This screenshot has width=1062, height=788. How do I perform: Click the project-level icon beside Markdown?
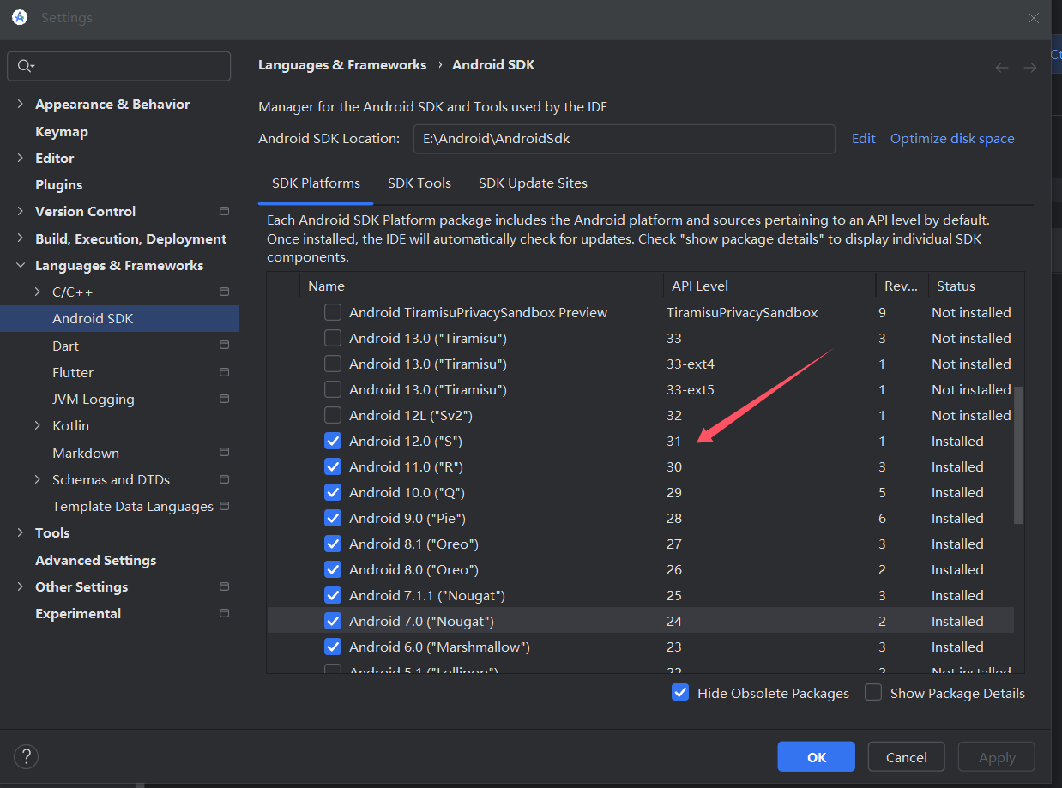224,453
